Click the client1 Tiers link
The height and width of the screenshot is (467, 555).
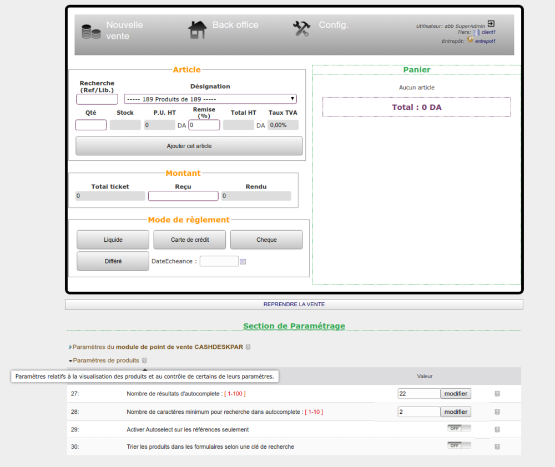[488, 33]
